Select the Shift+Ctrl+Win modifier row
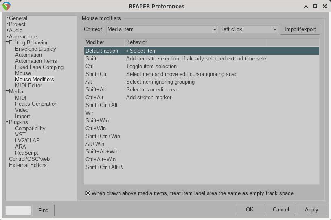This screenshot has height=220, width=331. pos(202,136)
